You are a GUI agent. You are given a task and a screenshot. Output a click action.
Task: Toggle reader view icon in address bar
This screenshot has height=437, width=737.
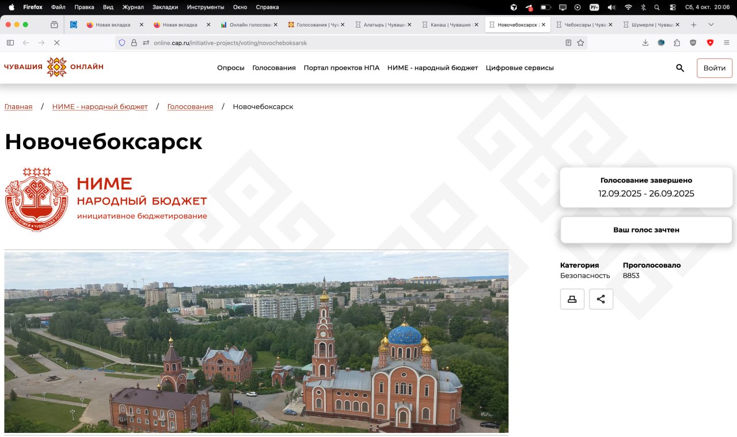(568, 43)
